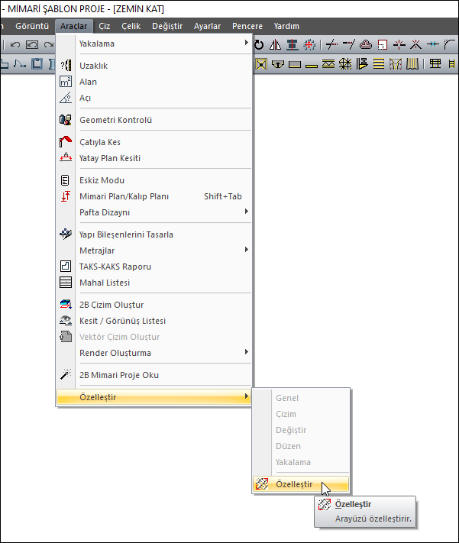This screenshot has width=459, height=543.
Task: Open the Çelik menu
Action: [x=131, y=26]
